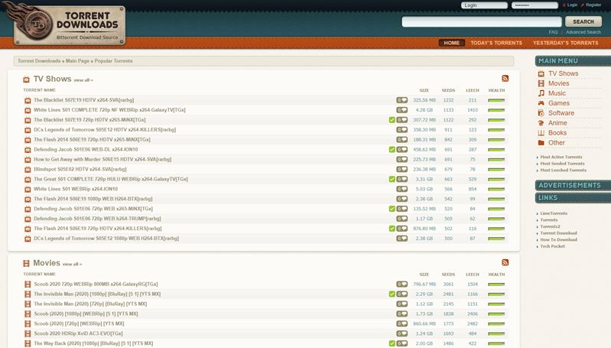Viewport: 611px width, 348px height.
Task: Expand TV Shows with view all link
Action: [83, 80]
